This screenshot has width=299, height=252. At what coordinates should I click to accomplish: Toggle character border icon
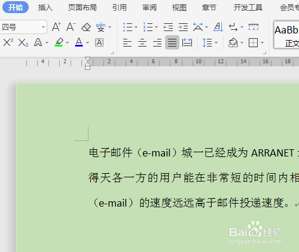(99, 42)
